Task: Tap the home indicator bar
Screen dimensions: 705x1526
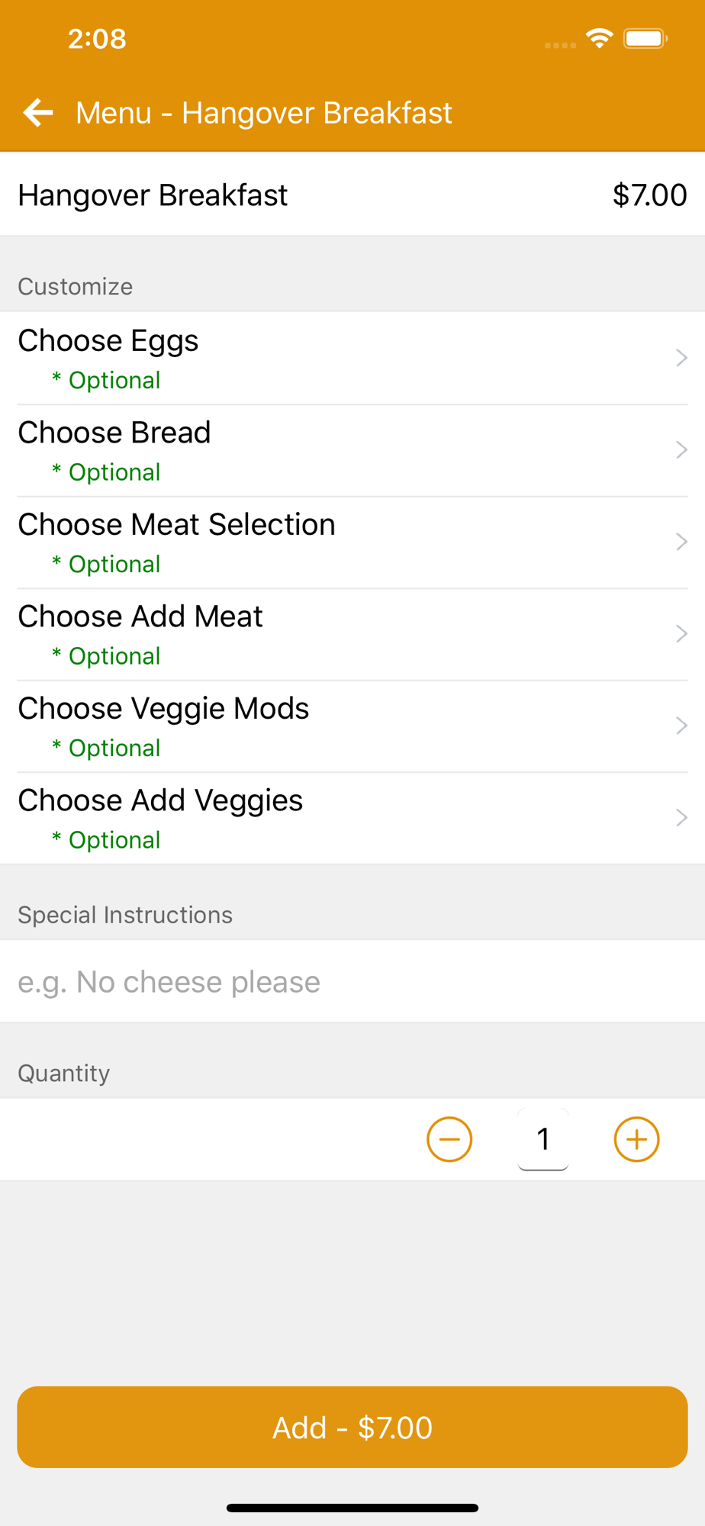Action: tap(352, 1508)
